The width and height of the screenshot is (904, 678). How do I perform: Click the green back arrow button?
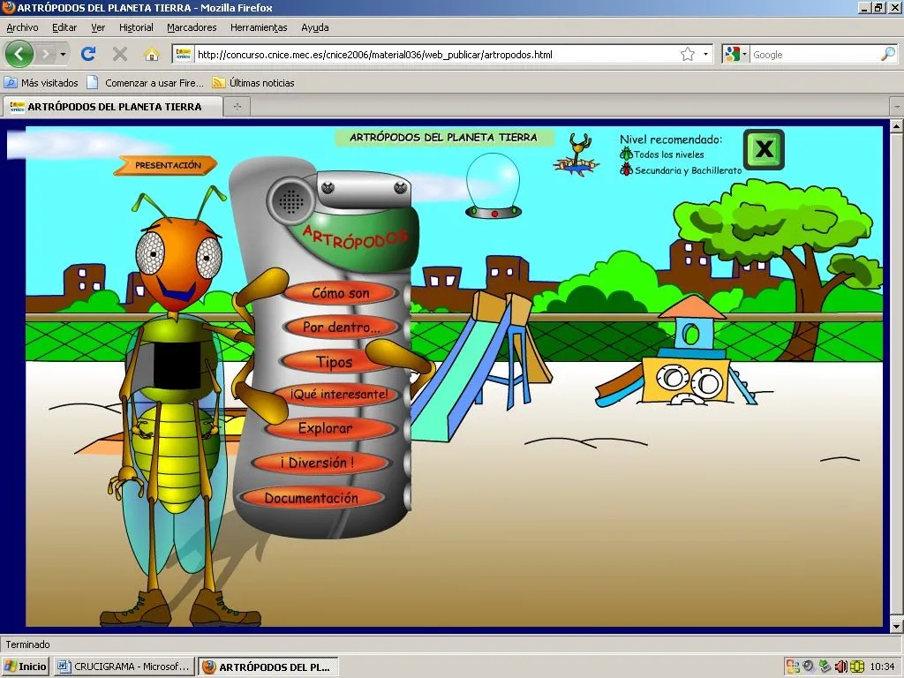click(x=19, y=55)
